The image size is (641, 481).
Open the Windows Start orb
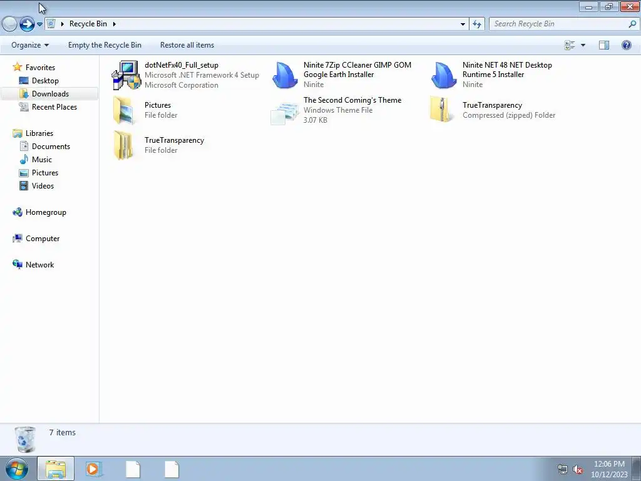[x=16, y=469]
